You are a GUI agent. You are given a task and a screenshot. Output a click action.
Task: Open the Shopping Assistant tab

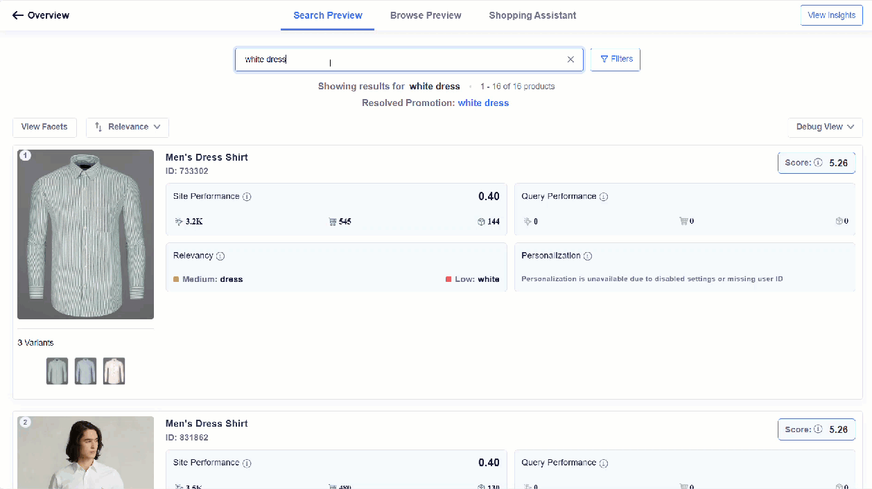[532, 15]
